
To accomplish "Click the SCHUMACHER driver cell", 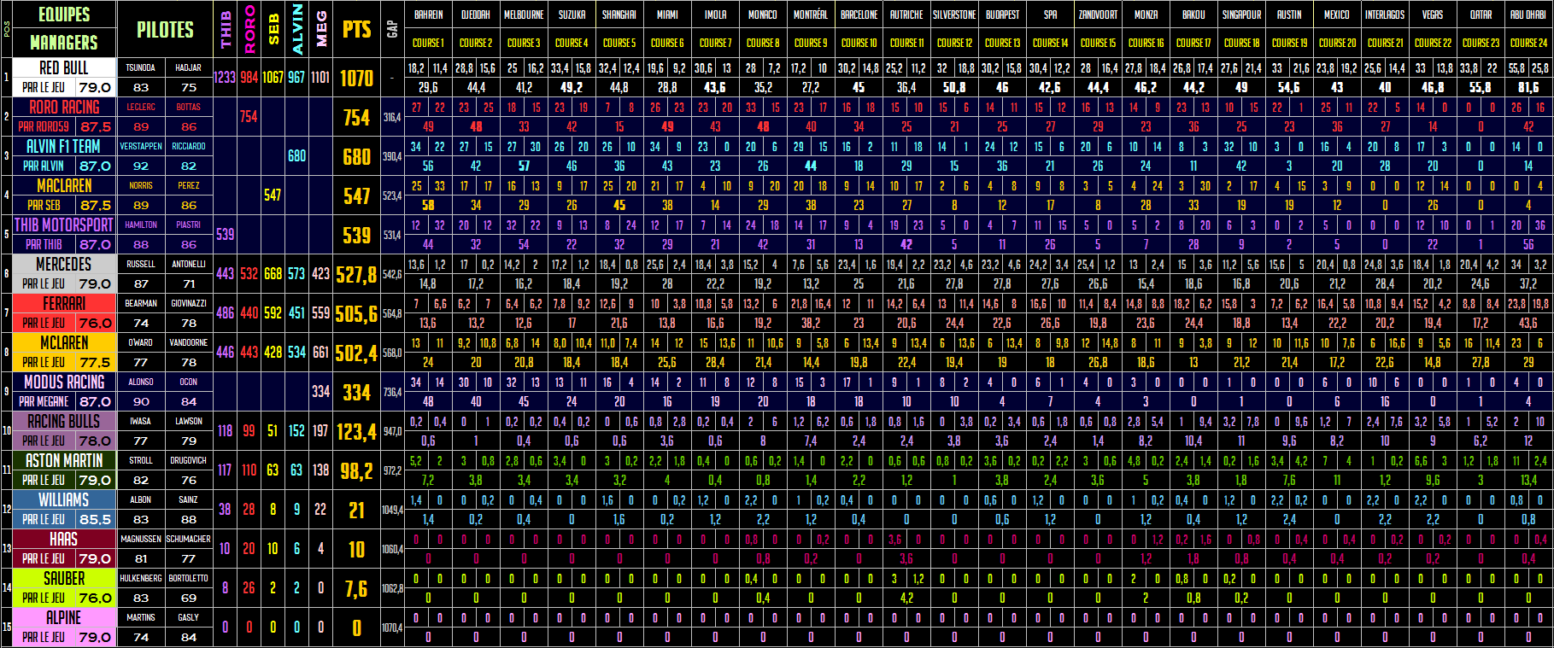I will pyautogui.click(x=189, y=539).
